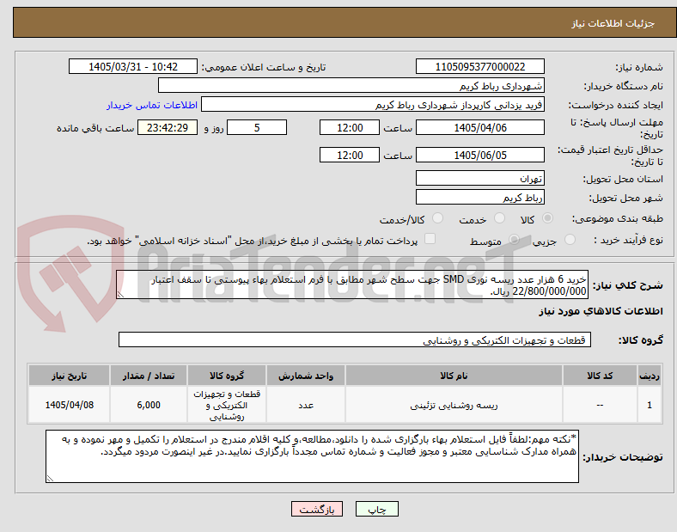Click the price validity time 12:00 field
The image size is (677, 532).
click(x=350, y=155)
